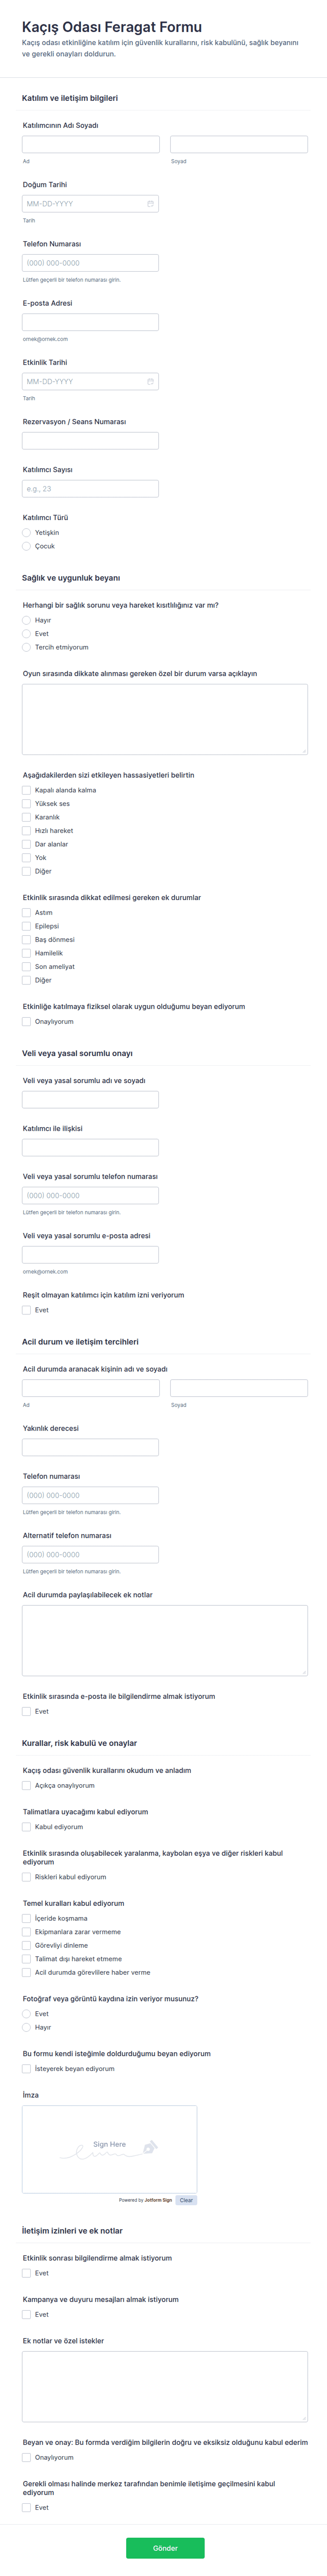Select the Çocuk radio option
Image resolution: width=327 pixels, height=2576 pixels.
tap(27, 546)
